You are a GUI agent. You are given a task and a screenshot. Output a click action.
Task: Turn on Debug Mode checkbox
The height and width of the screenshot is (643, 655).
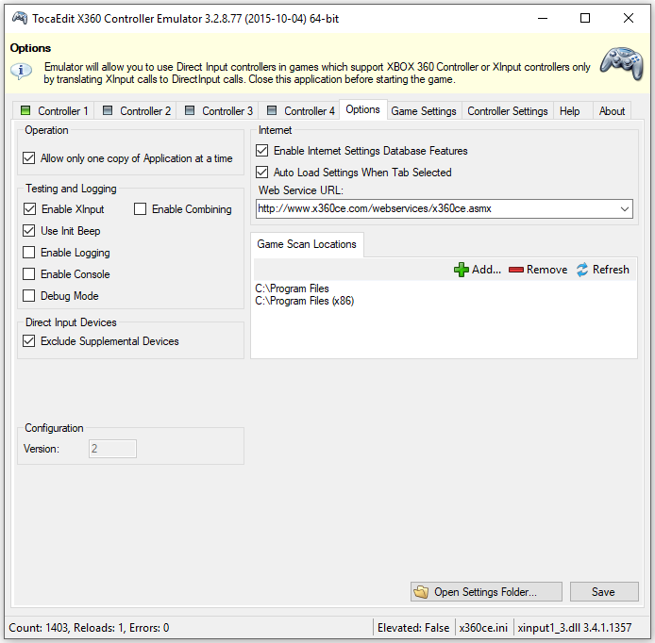click(x=29, y=295)
